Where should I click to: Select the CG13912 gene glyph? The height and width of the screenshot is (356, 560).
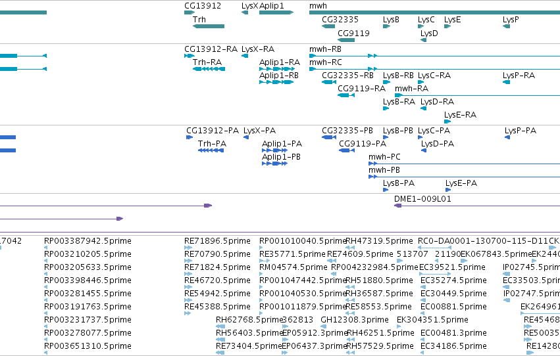pyautogui.click(x=190, y=12)
